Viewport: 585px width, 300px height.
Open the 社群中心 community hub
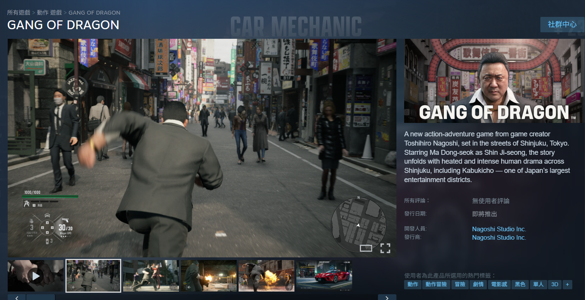(562, 25)
